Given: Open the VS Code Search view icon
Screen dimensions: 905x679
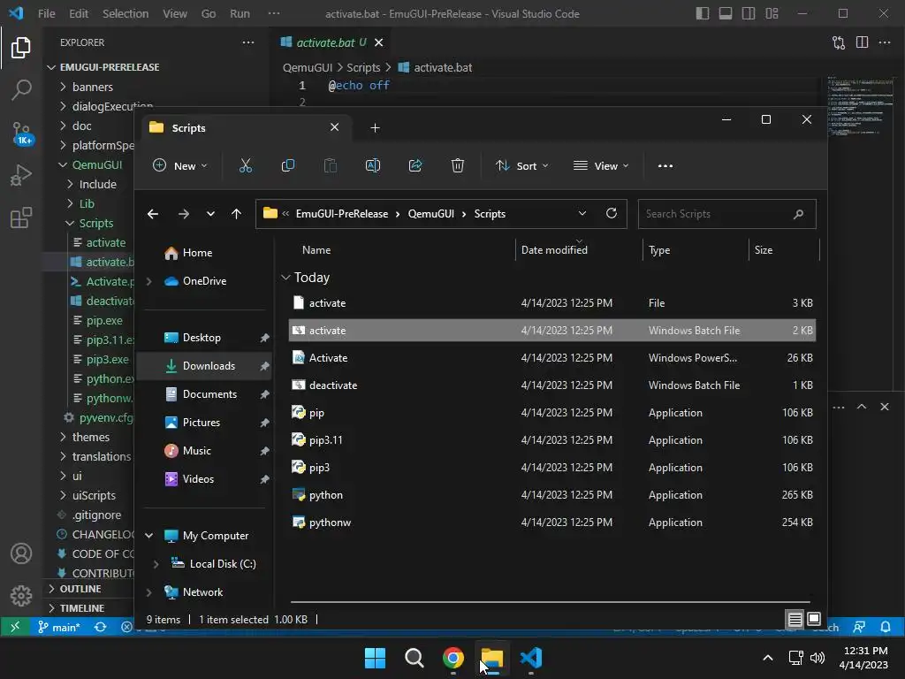Looking at the screenshot, I should (x=21, y=90).
